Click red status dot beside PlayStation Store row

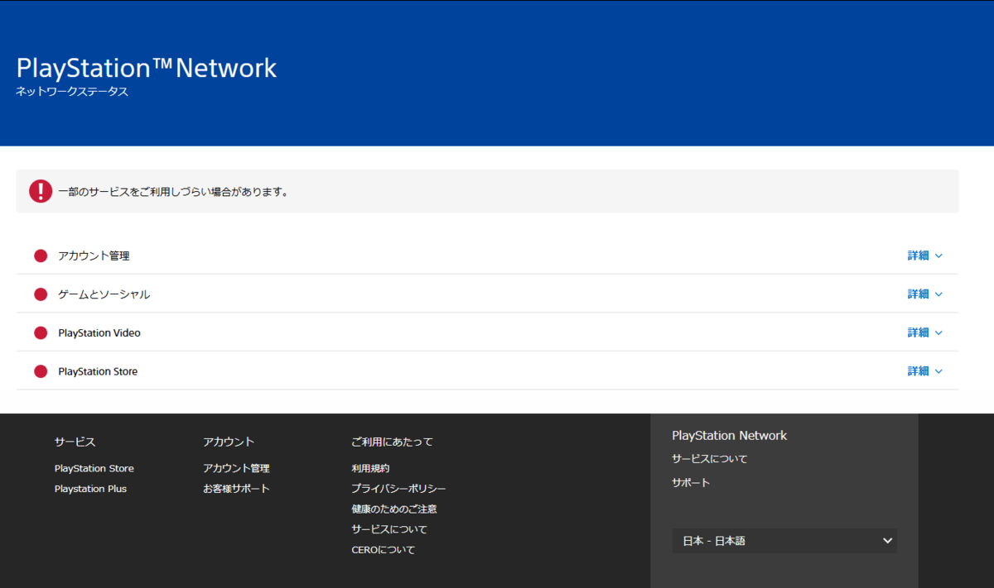(41, 371)
